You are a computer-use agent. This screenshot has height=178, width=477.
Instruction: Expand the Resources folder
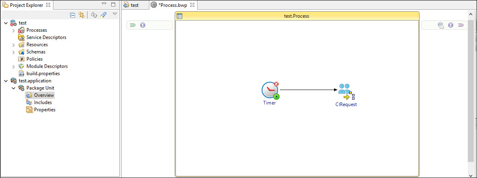(x=13, y=45)
